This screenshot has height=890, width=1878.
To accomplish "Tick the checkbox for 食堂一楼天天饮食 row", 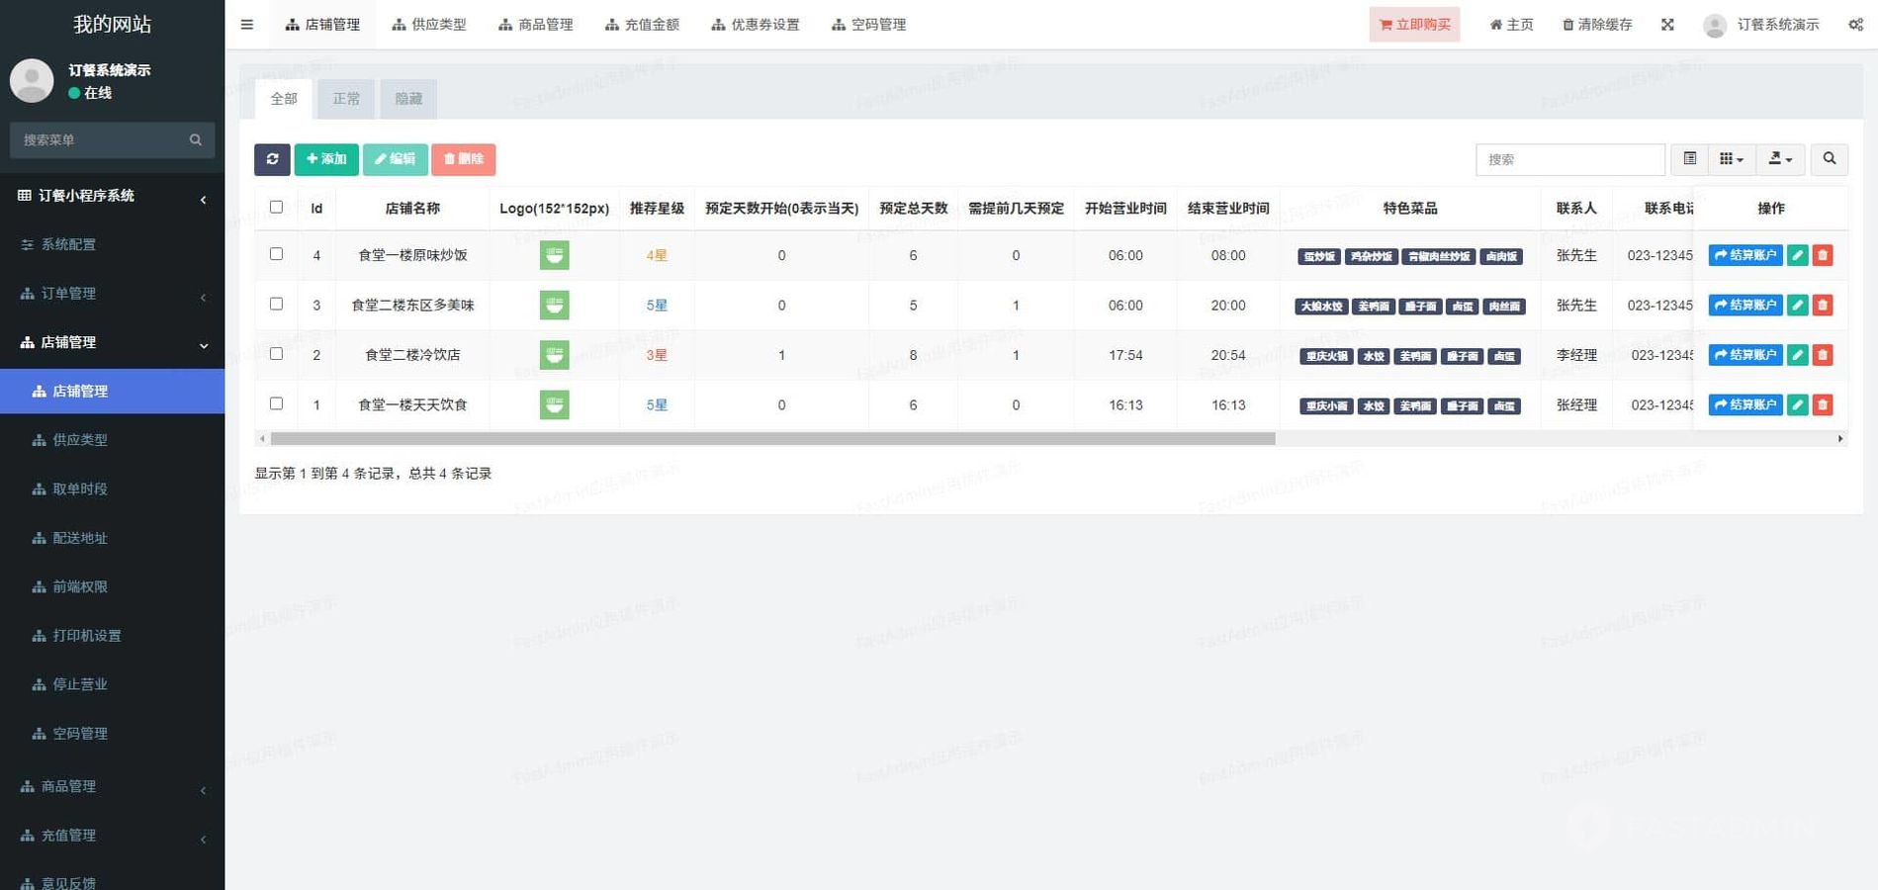I will click(x=276, y=403).
